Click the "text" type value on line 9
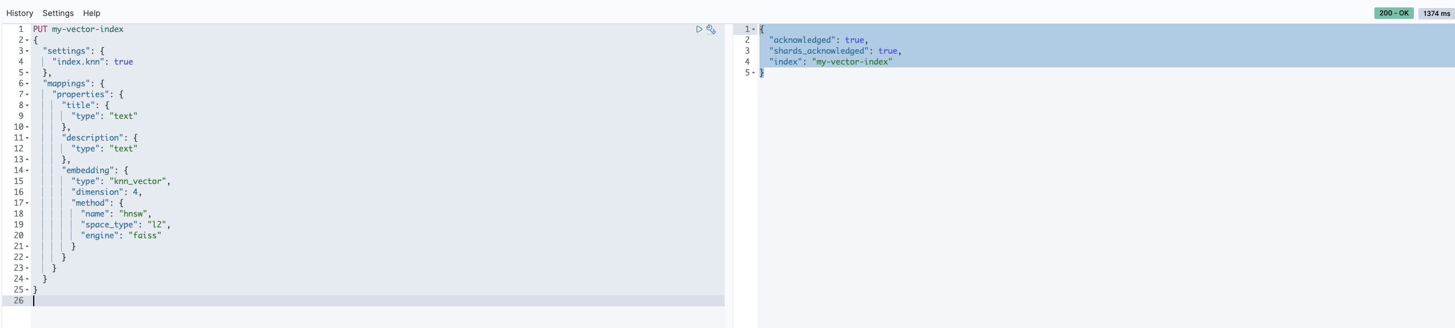The height and width of the screenshot is (328, 1455). point(123,116)
